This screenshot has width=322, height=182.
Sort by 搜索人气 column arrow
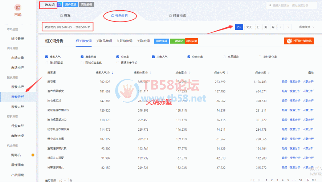click(112, 73)
